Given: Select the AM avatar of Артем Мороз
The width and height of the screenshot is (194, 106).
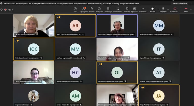Looking at the screenshot, I should 75,96.
